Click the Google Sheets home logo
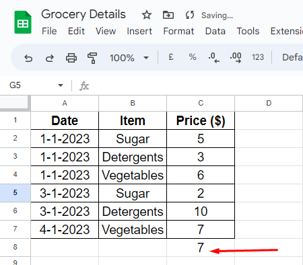303x265 pixels. pos(23,22)
